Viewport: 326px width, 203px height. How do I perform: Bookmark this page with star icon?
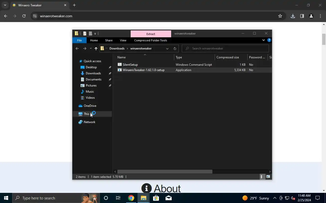pos(280,16)
